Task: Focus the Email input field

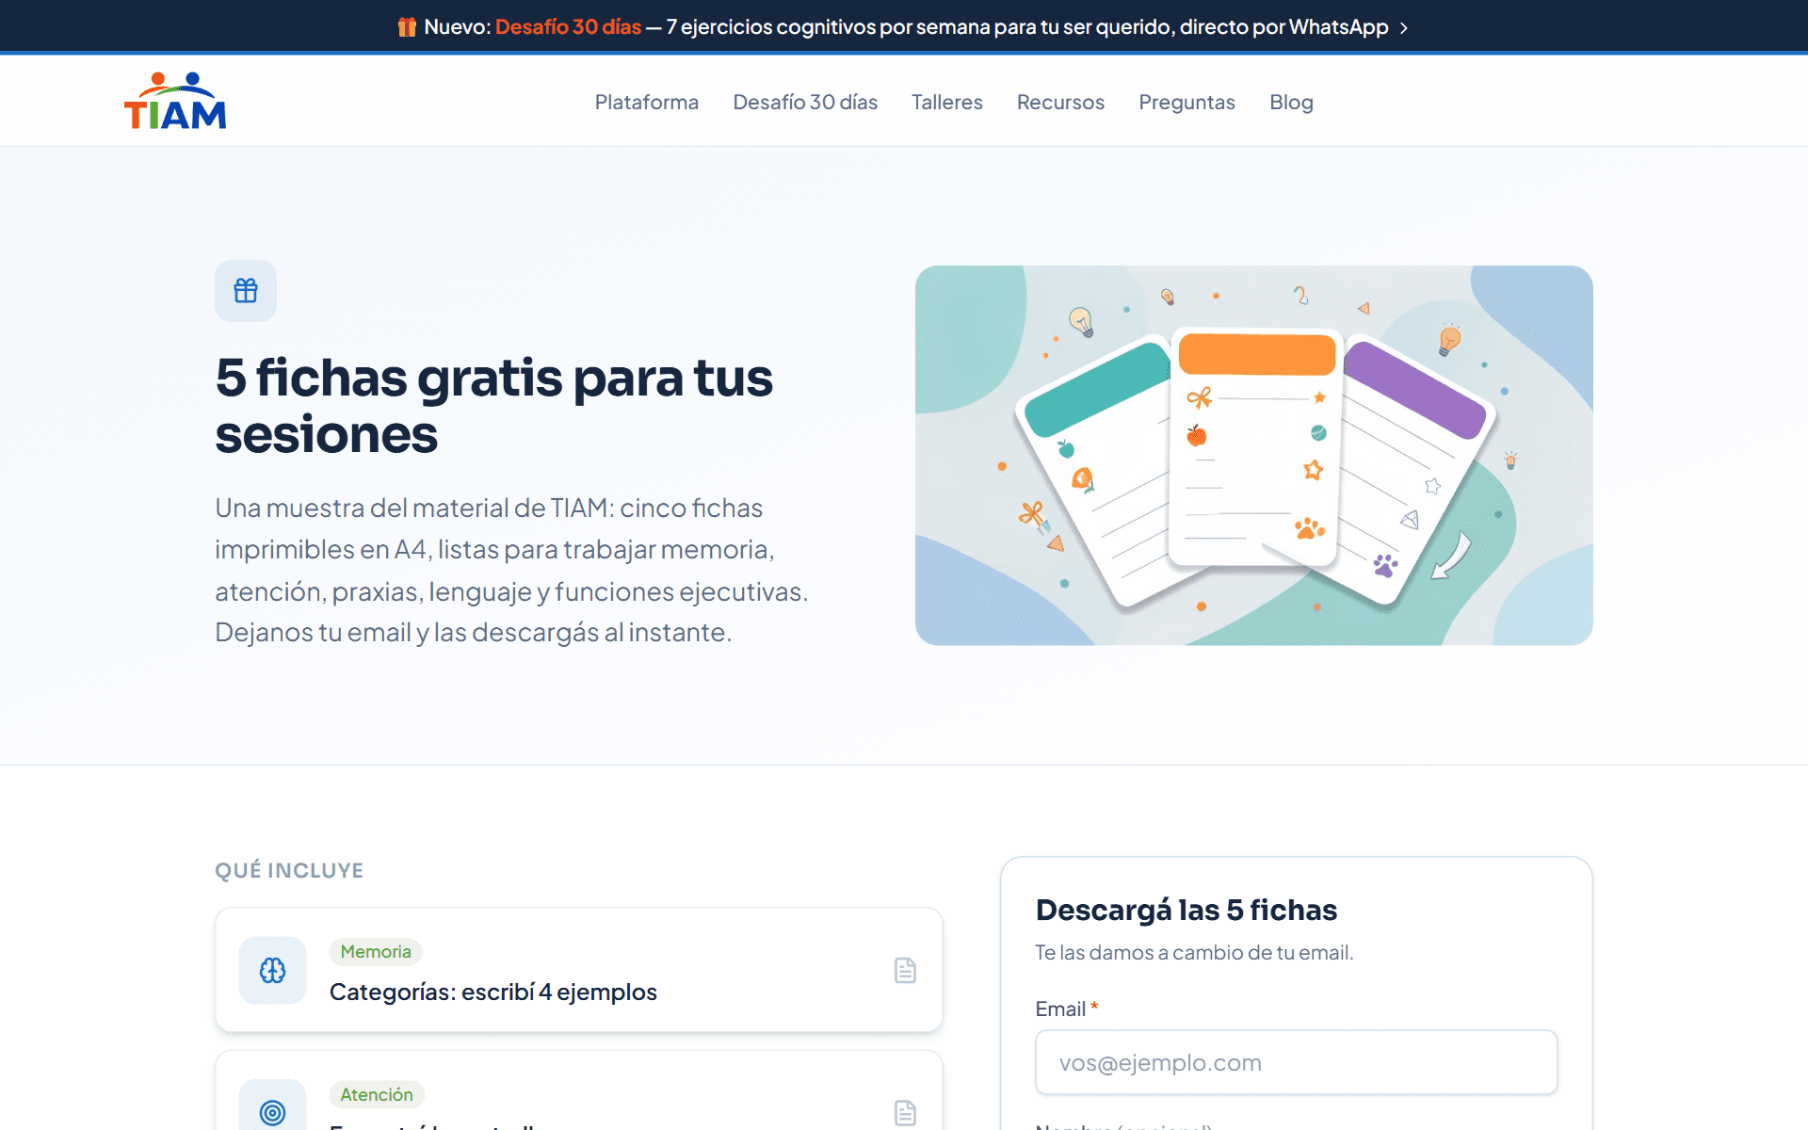Action: pyautogui.click(x=1296, y=1062)
